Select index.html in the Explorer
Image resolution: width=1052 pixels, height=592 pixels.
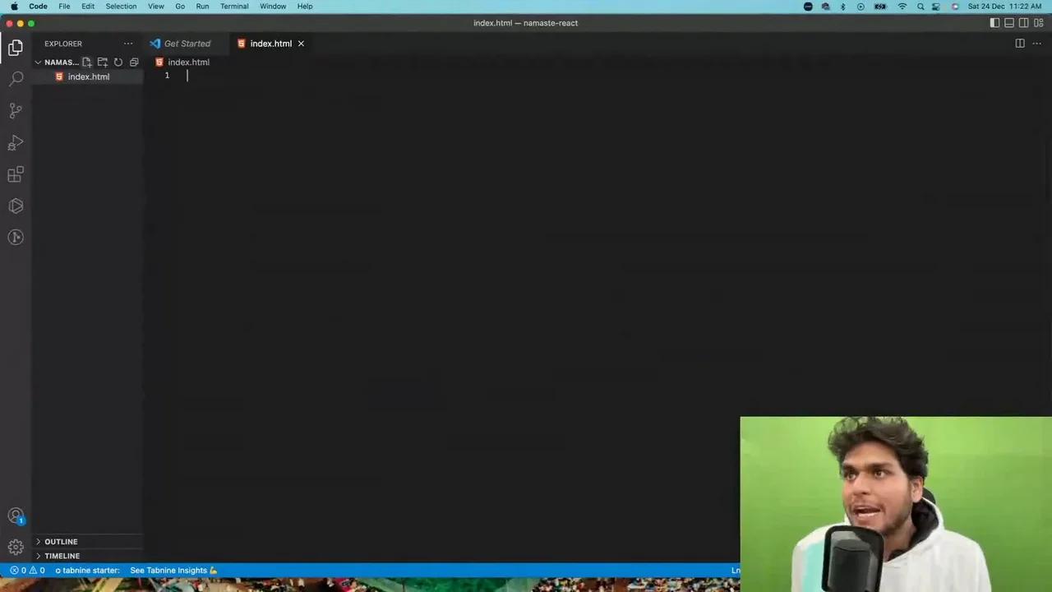pos(88,76)
